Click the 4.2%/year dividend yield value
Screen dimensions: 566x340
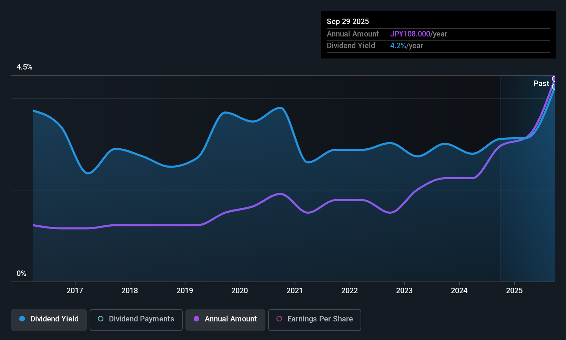pyautogui.click(x=398, y=45)
